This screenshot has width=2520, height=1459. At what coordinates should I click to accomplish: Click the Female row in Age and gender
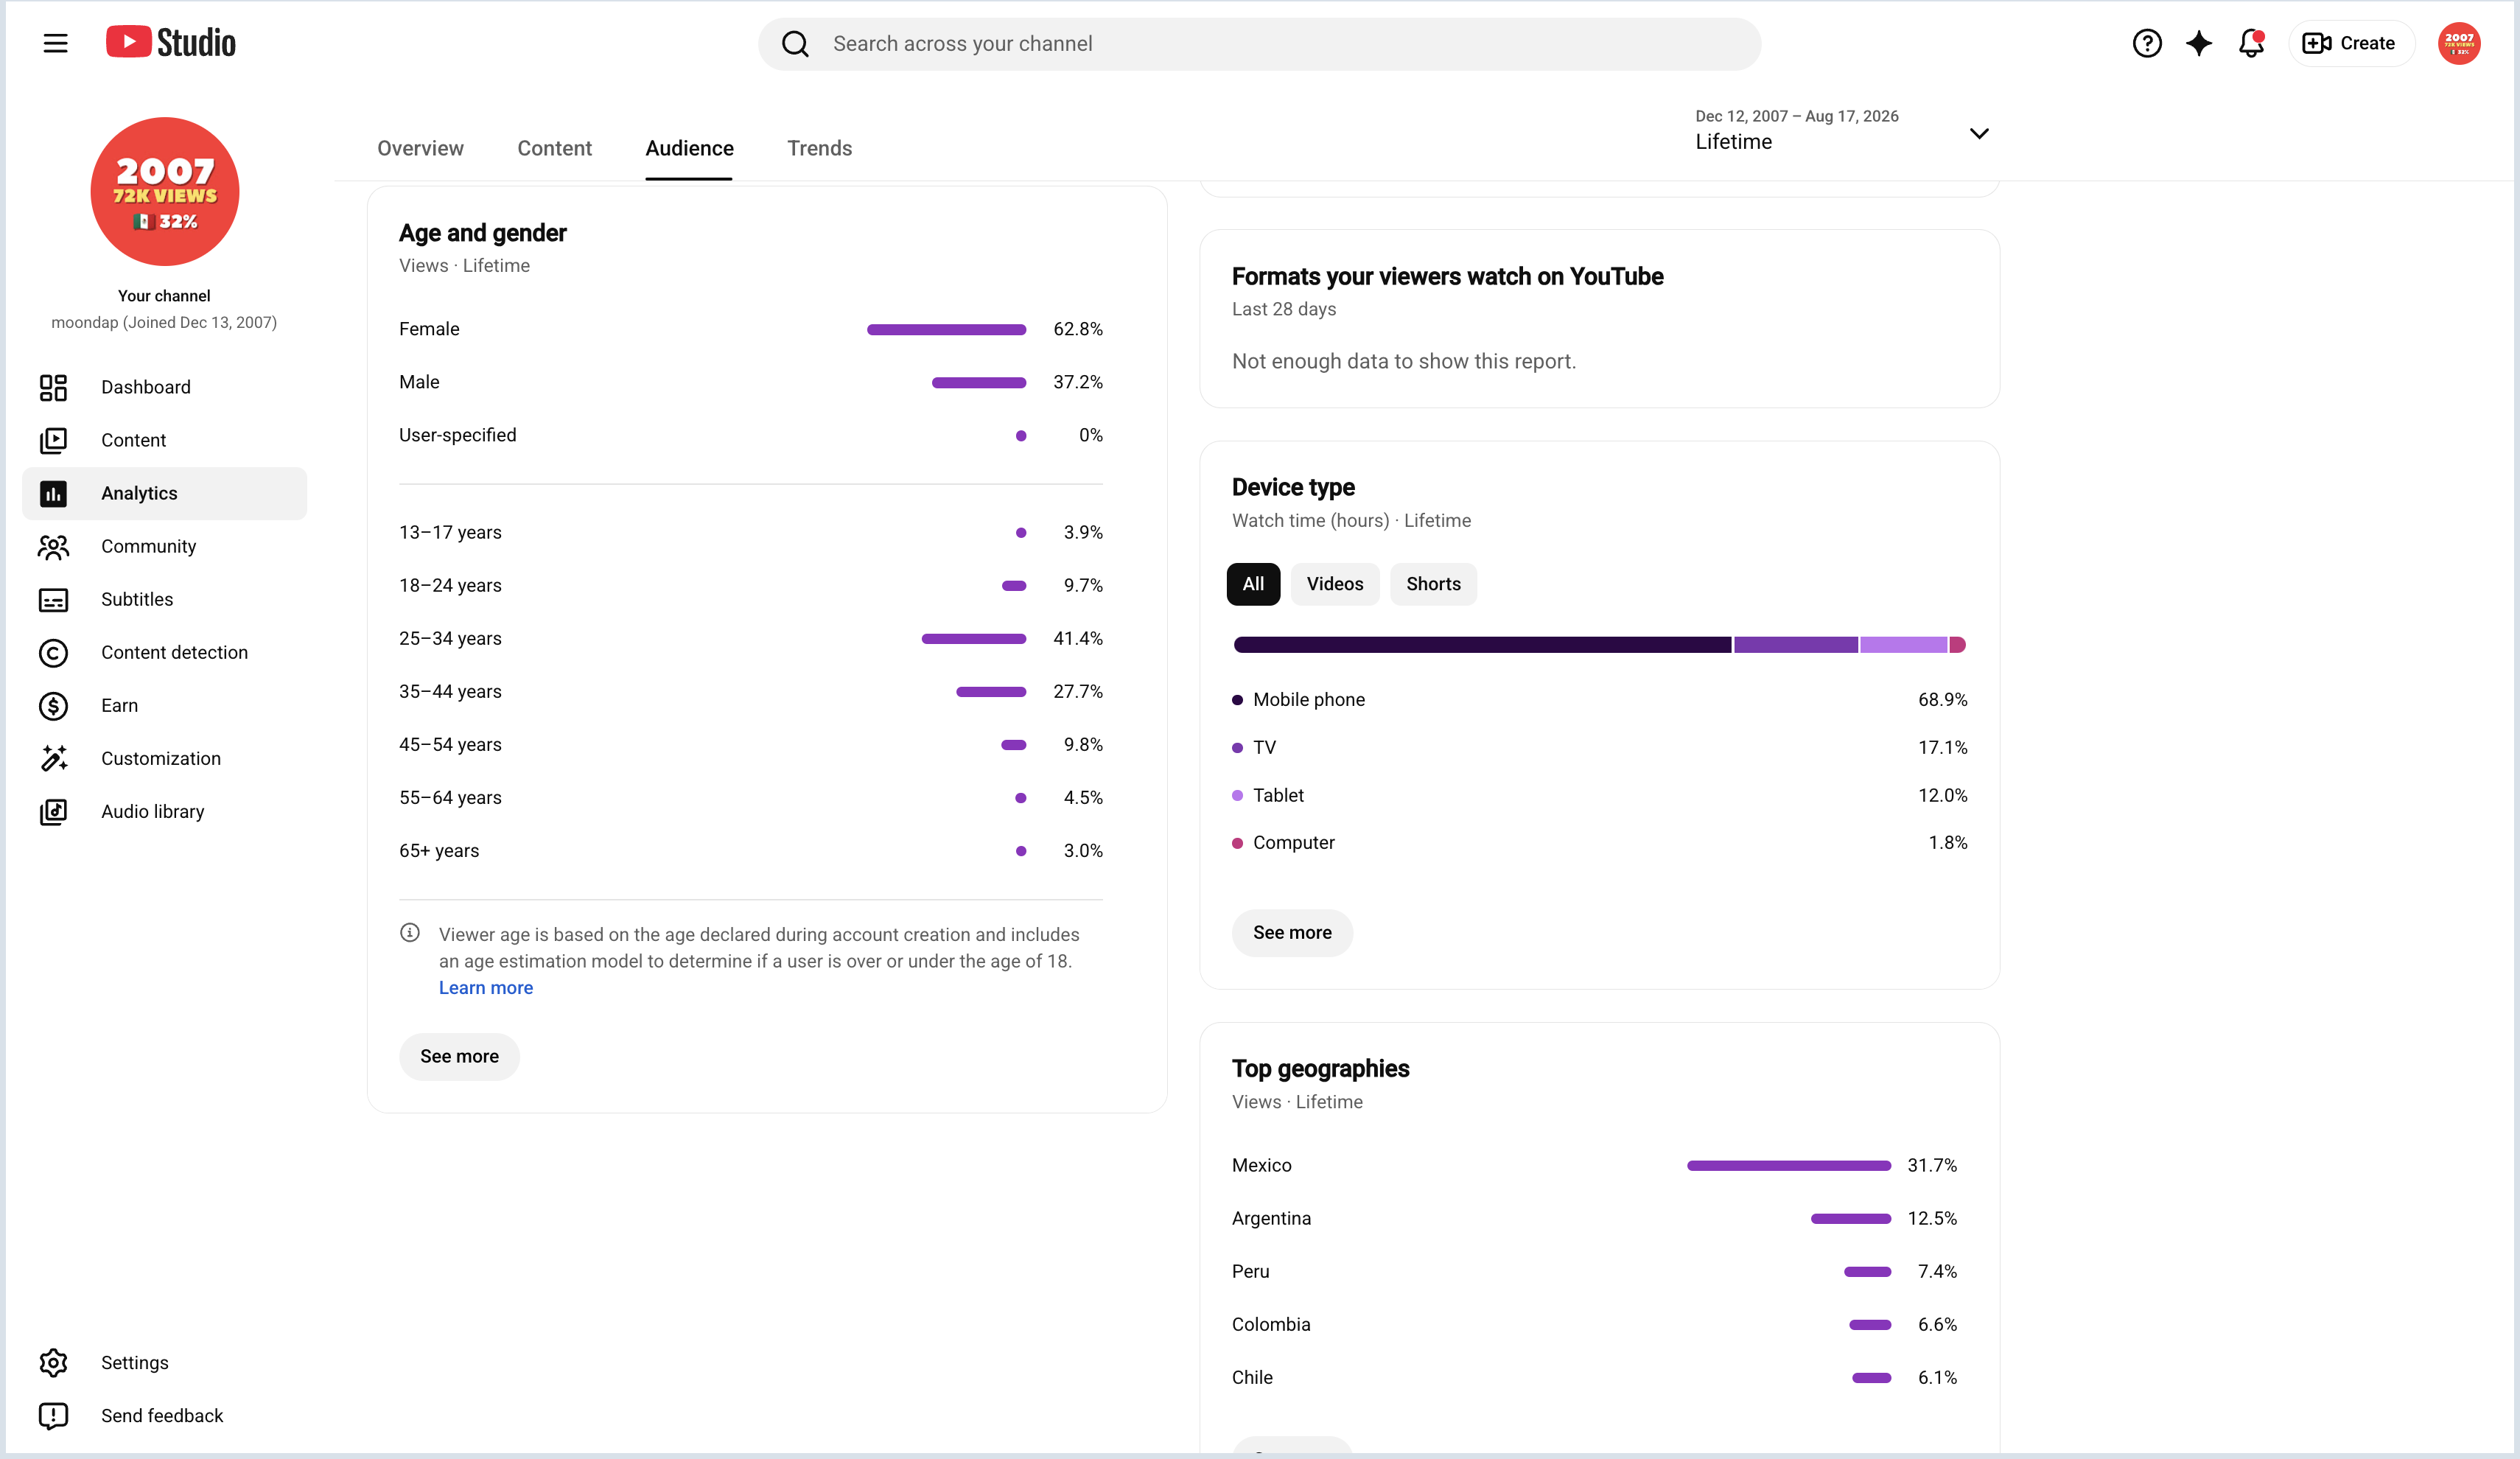point(751,329)
